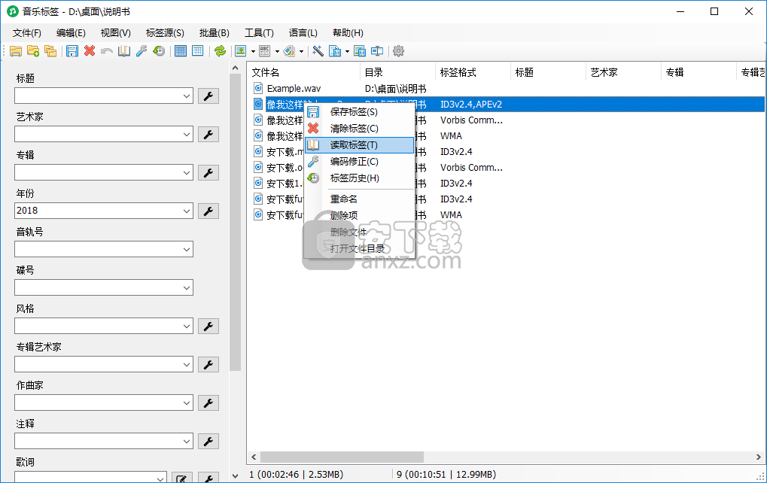Click the wrench button beside 作曲家 field
Viewport: 767px width, 483px height.
208,402
